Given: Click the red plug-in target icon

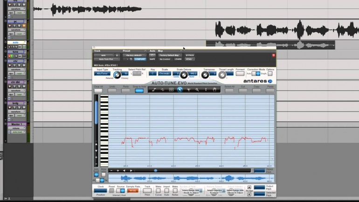Looking at the screenshot, I should click(x=273, y=56).
